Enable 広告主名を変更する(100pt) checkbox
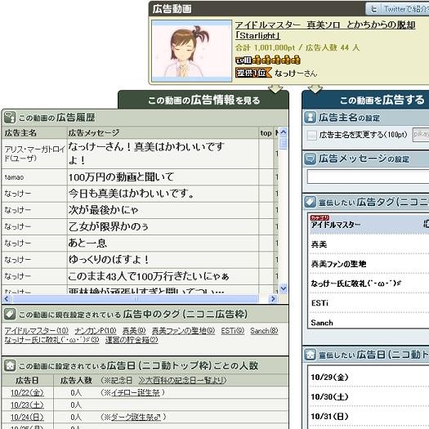 311,135
